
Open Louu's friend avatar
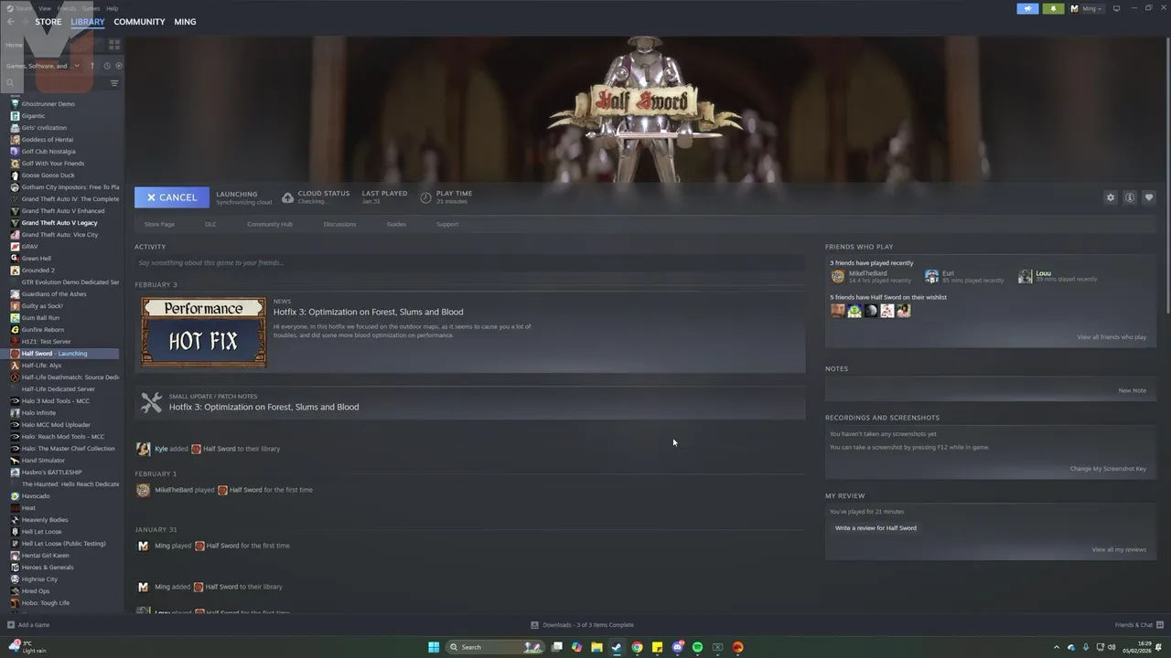coord(1026,276)
